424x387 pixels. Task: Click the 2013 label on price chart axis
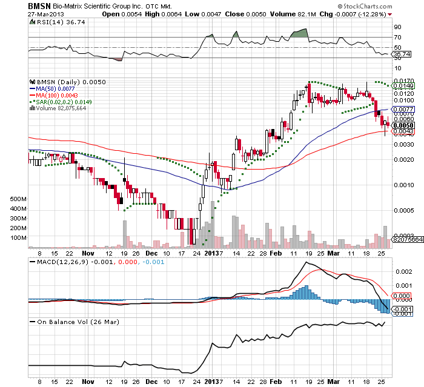[x=211, y=253]
